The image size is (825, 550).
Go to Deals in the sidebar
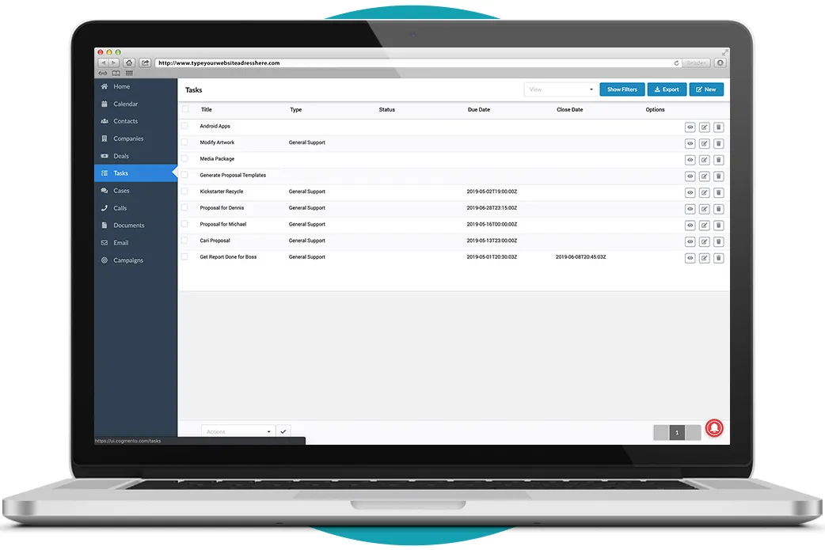point(120,156)
